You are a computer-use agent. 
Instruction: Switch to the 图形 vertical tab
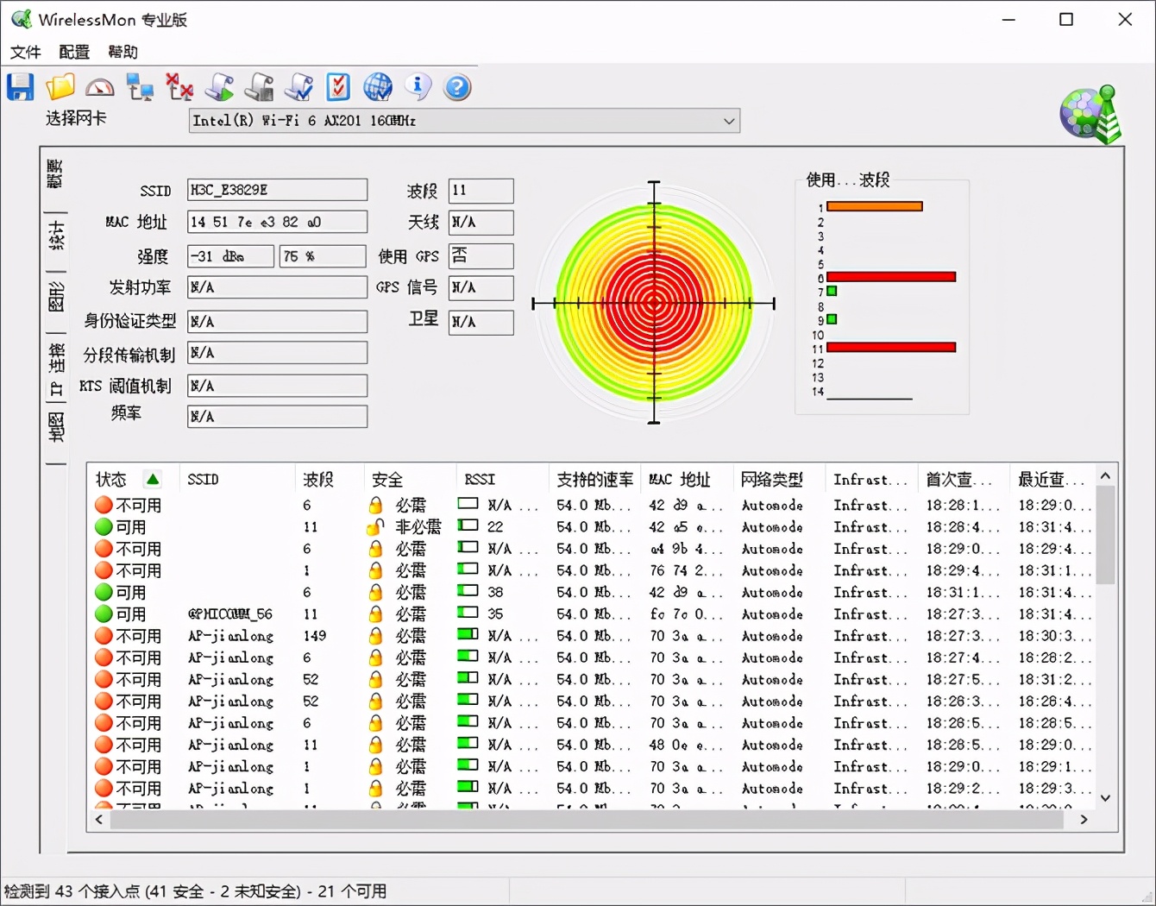[56, 297]
